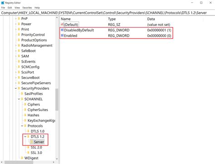Click the tree scroll up arrow

point(57,18)
